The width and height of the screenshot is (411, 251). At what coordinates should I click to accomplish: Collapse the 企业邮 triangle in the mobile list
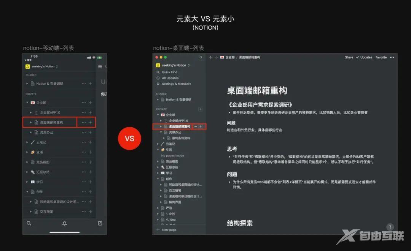tap(27, 103)
